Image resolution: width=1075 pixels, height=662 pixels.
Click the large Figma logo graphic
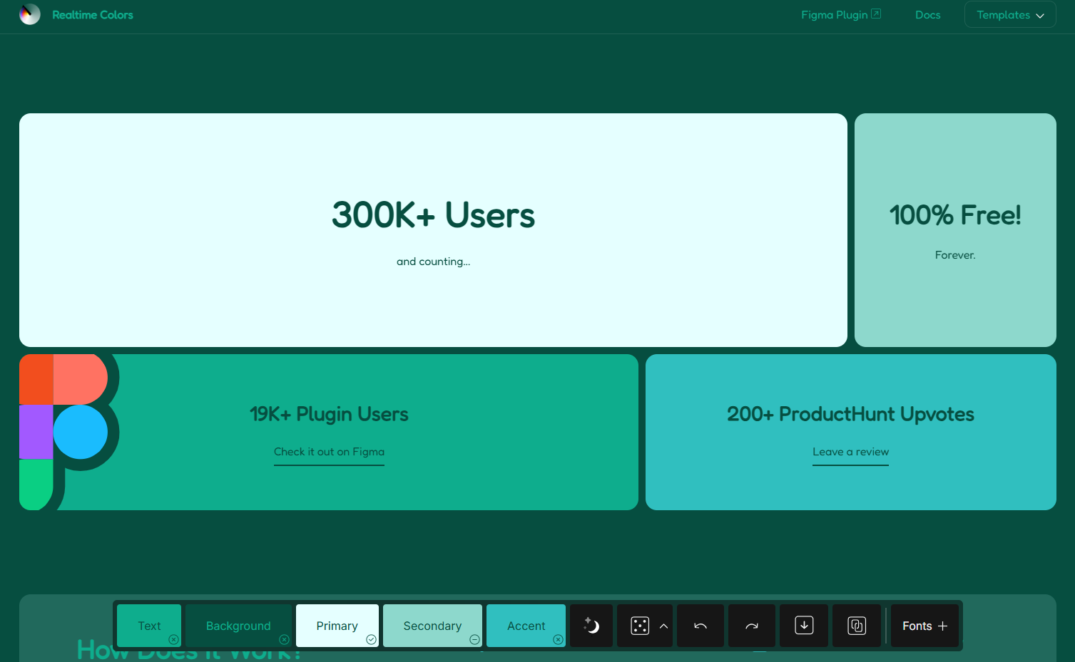pos(66,432)
